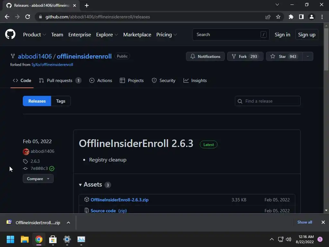The height and width of the screenshot is (247, 329).
Task: Open the browser extensions puzzle icon
Action: coord(291,17)
